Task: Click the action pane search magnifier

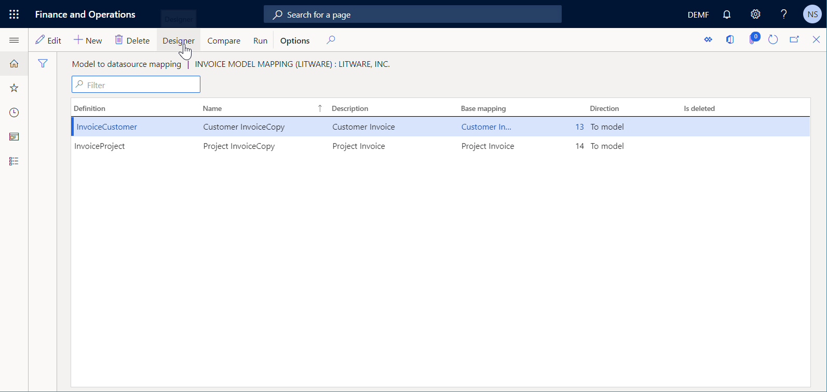Action: pos(331,40)
